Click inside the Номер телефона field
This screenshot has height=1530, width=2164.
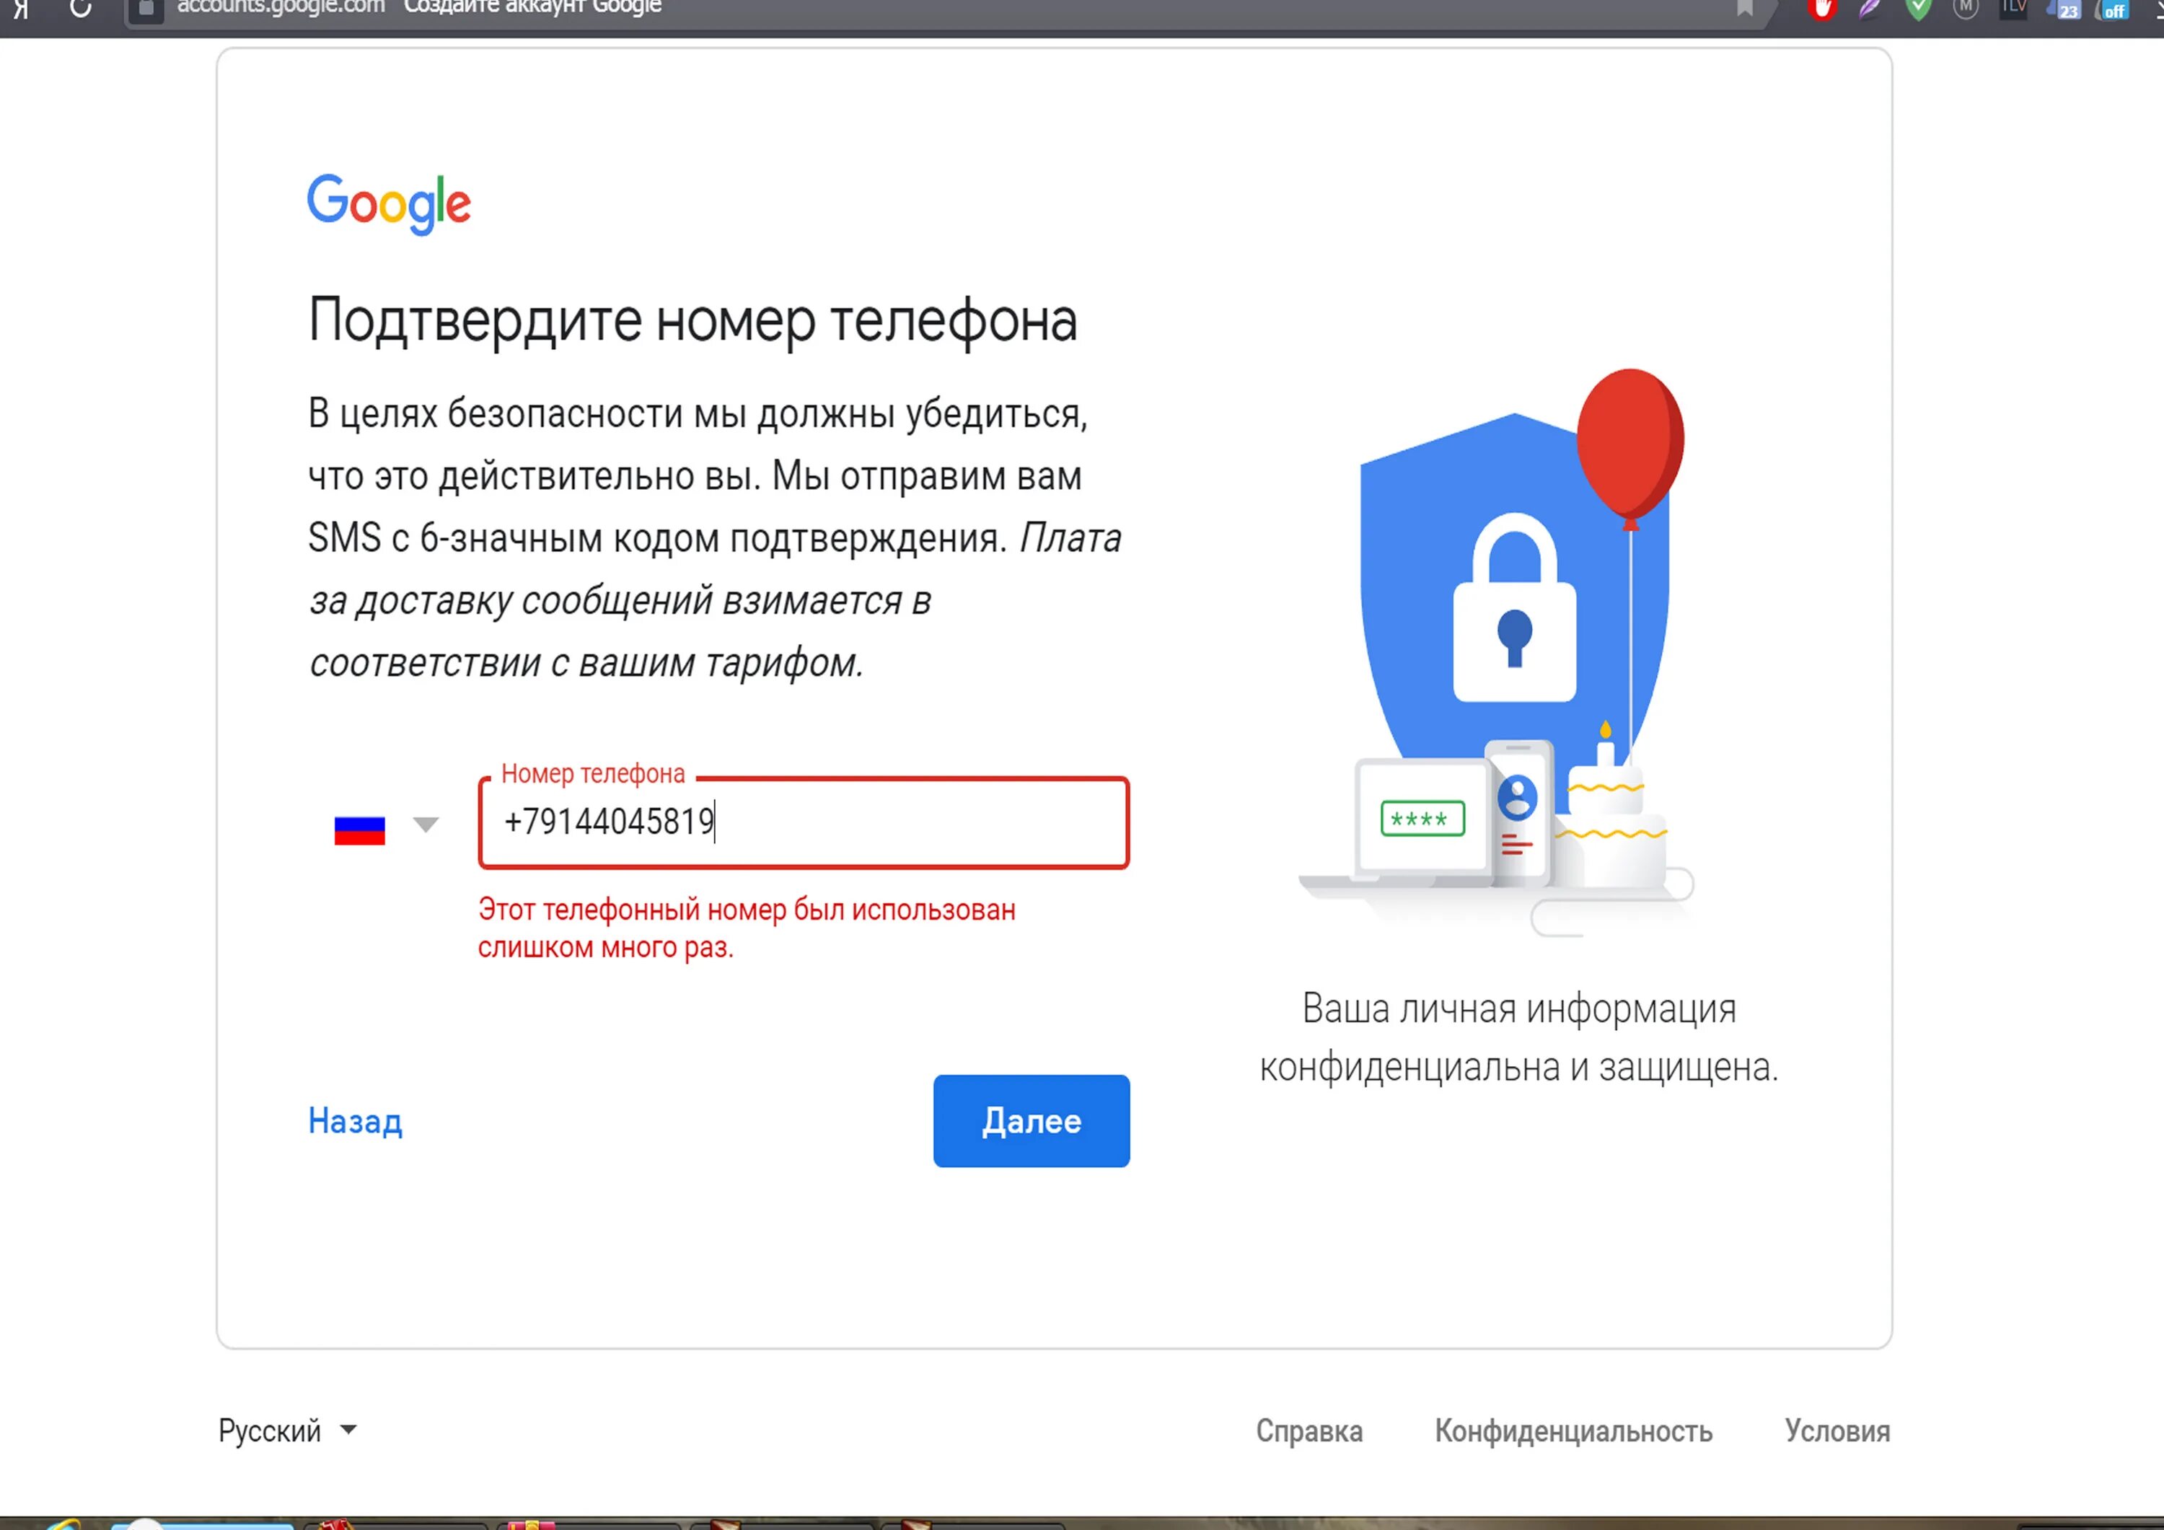(804, 822)
